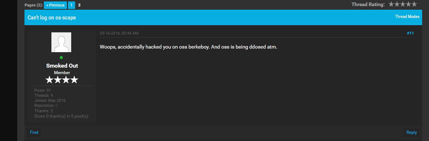The height and width of the screenshot is (141, 429).
Task: Open page 1 of the thread
Action: [72, 5]
